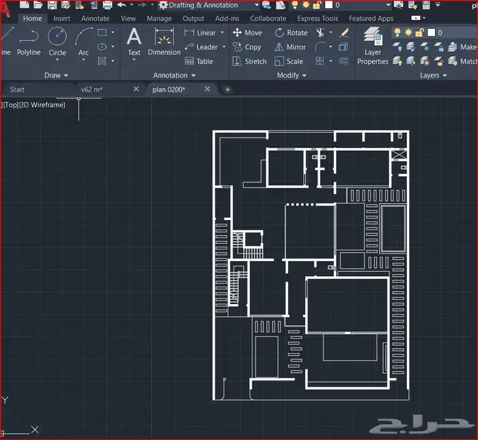
Task: Click the Scale command
Action: pyautogui.click(x=289, y=61)
